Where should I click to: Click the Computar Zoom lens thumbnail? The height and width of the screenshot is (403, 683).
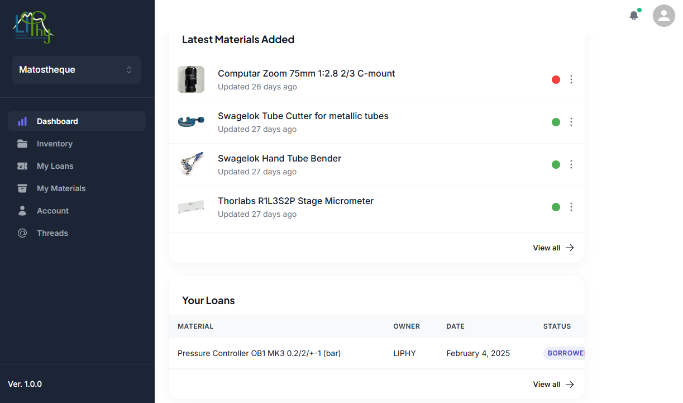[x=191, y=79]
